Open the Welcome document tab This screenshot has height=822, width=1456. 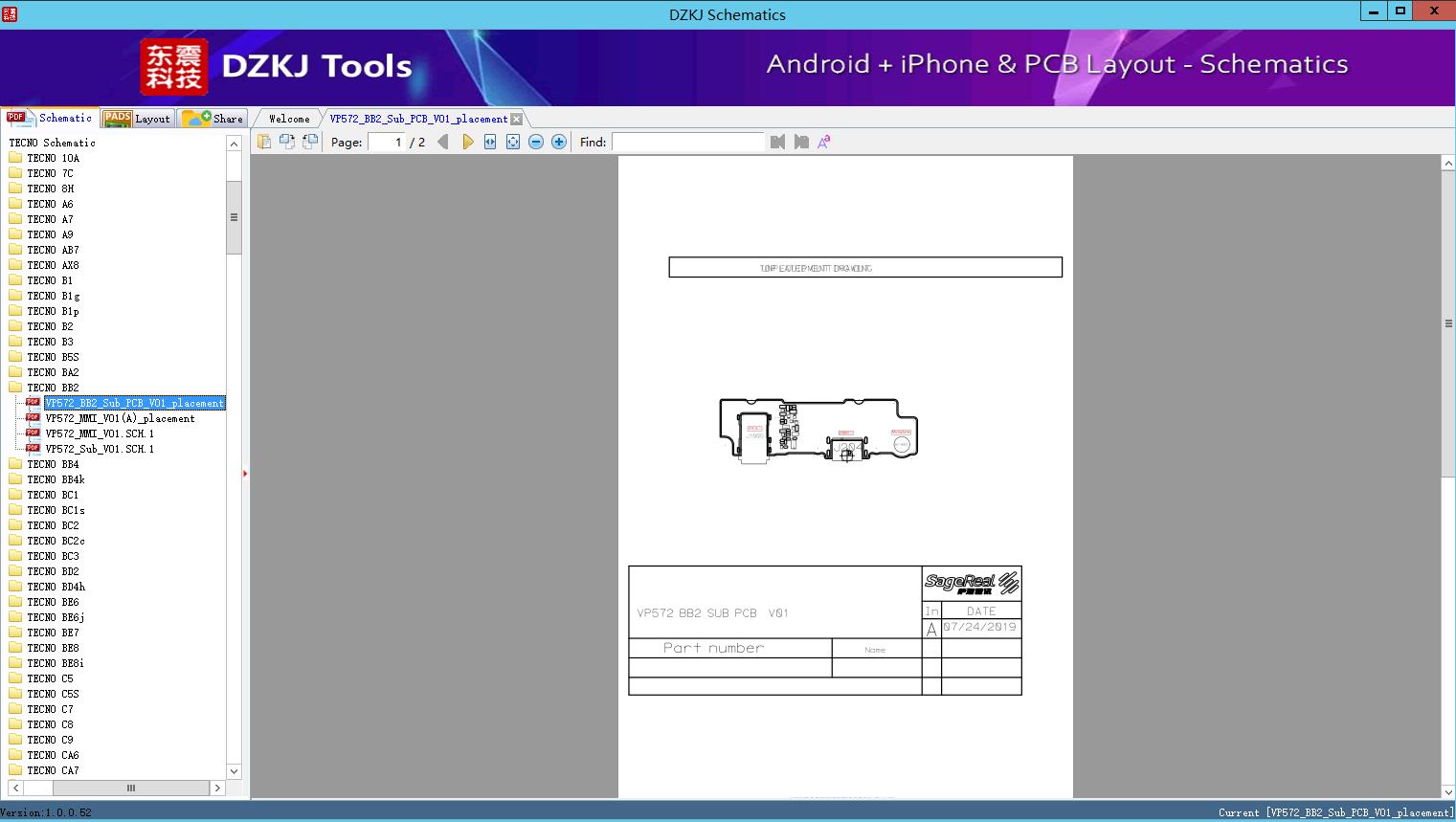point(289,119)
